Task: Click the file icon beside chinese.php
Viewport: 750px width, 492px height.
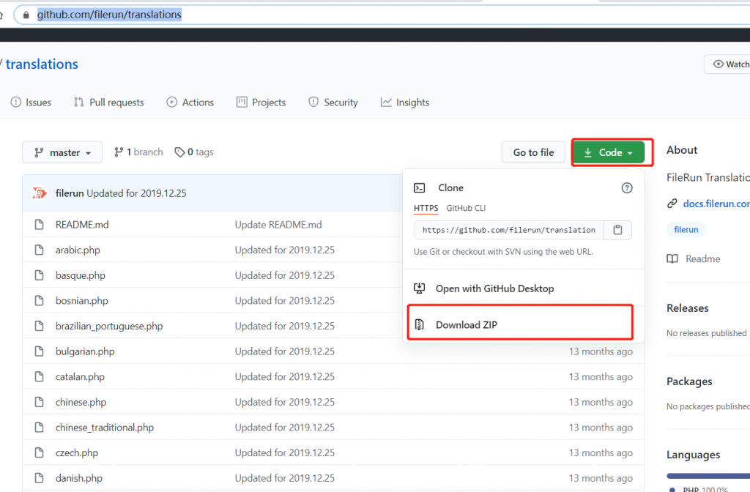Action: (40, 402)
